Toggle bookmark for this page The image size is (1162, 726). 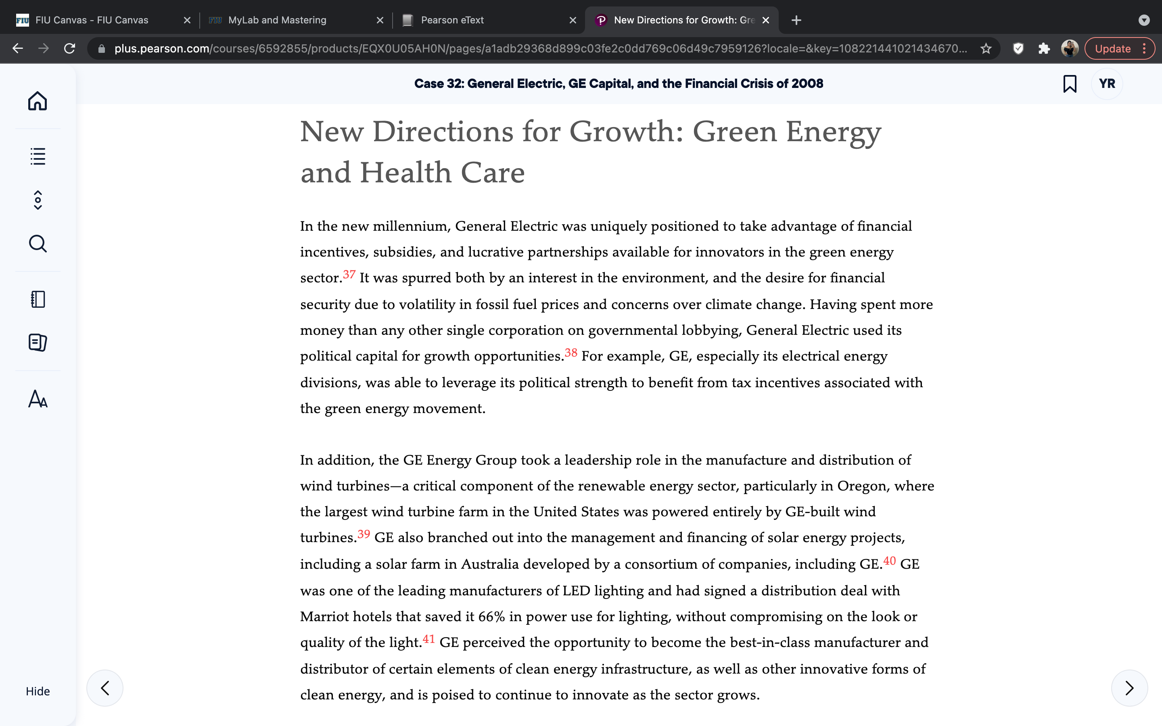point(1069,83)
